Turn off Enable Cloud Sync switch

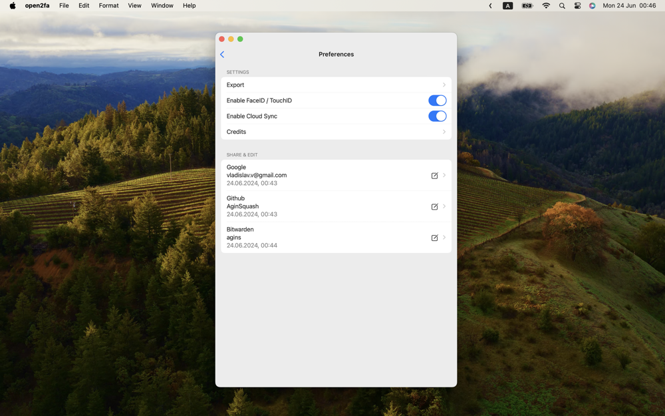pos(438,116)
